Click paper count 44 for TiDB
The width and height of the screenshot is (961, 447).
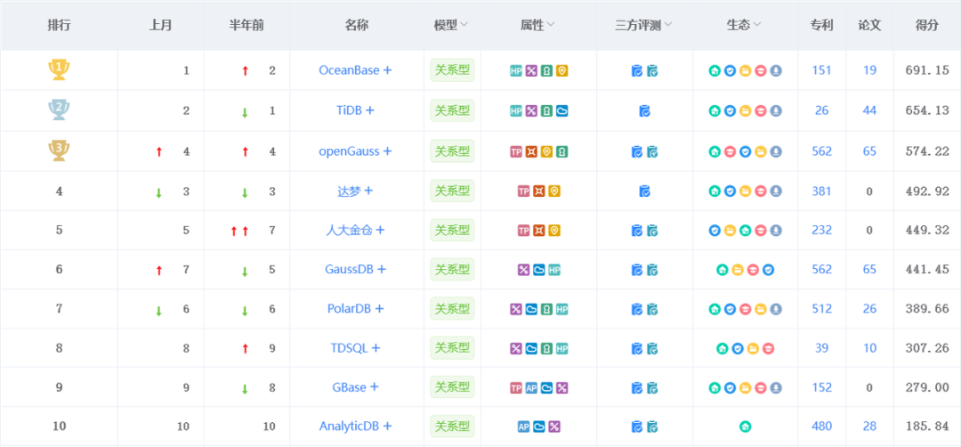click(869, 111)
